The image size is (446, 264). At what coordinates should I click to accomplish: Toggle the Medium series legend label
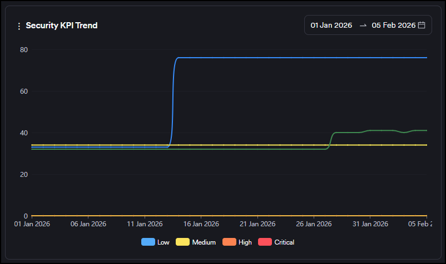point(204,242)
